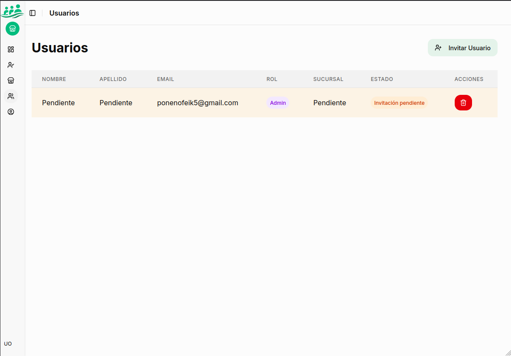Click the green people logo
Viewport: 511px width, 356px height.
[x=12, y=10]
